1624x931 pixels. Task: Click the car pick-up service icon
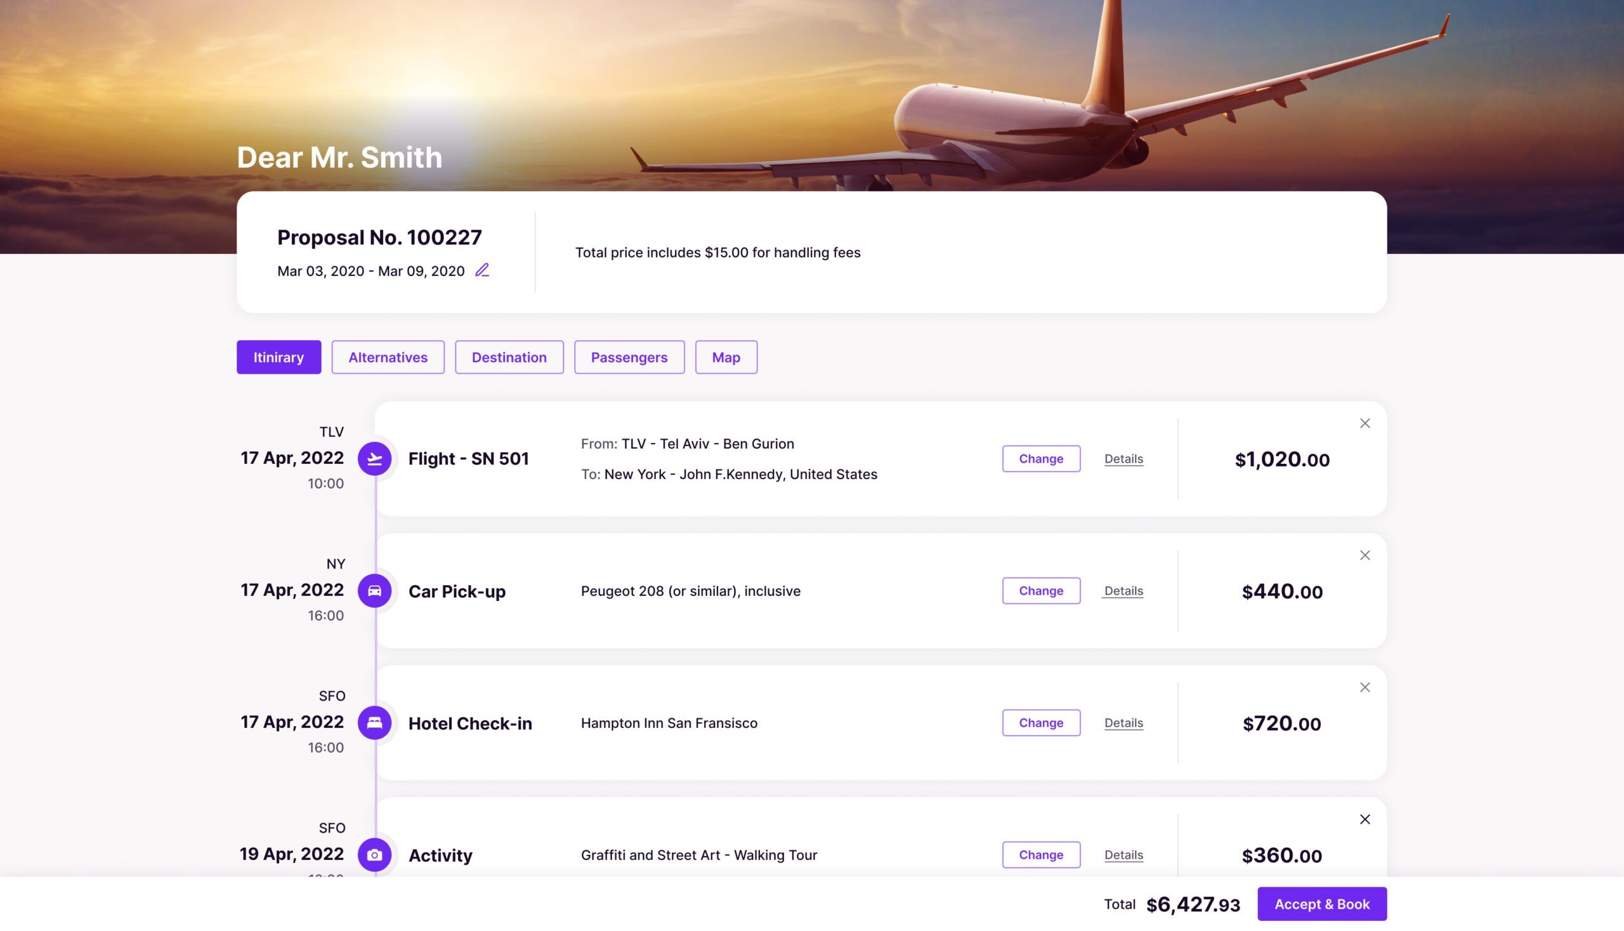pos(374,591)
